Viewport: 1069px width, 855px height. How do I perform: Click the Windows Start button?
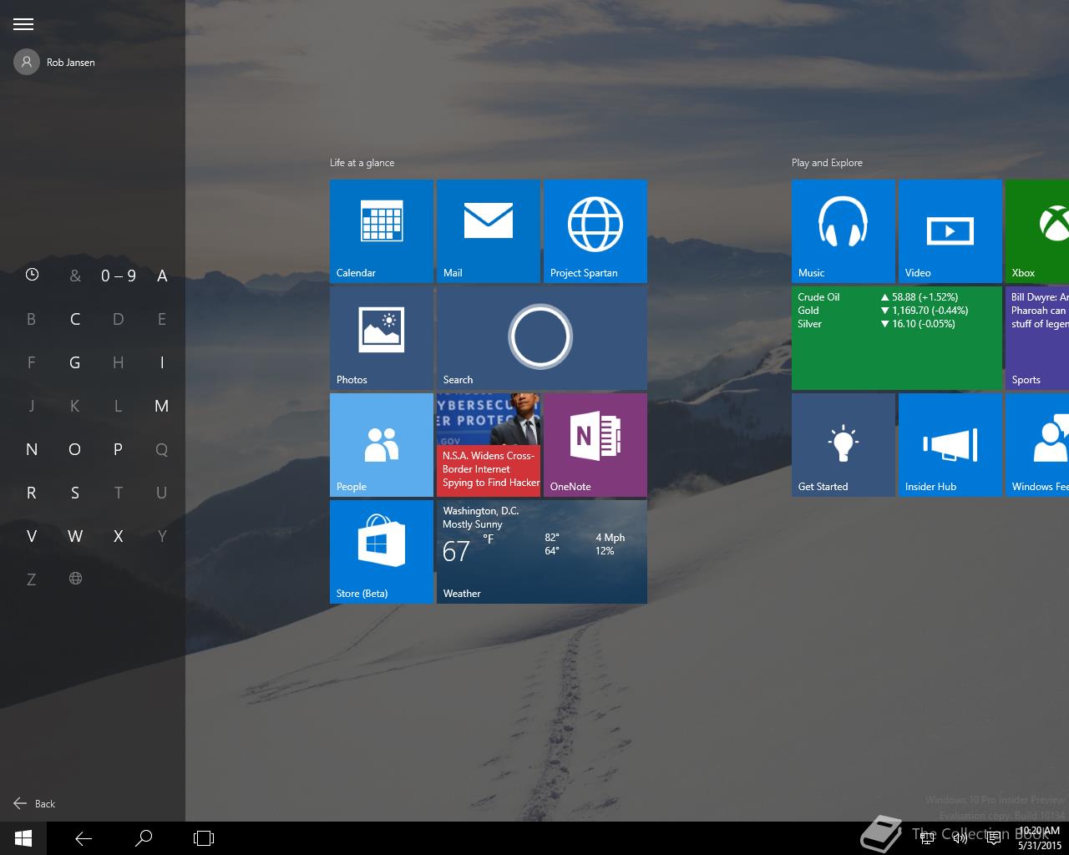23,838
